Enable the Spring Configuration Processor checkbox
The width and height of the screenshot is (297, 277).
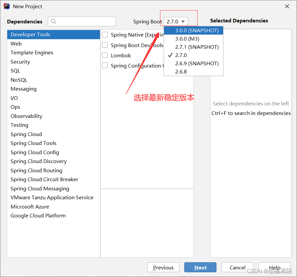105,66
